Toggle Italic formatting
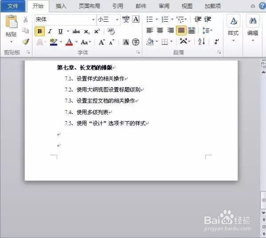 pos(50,31)
